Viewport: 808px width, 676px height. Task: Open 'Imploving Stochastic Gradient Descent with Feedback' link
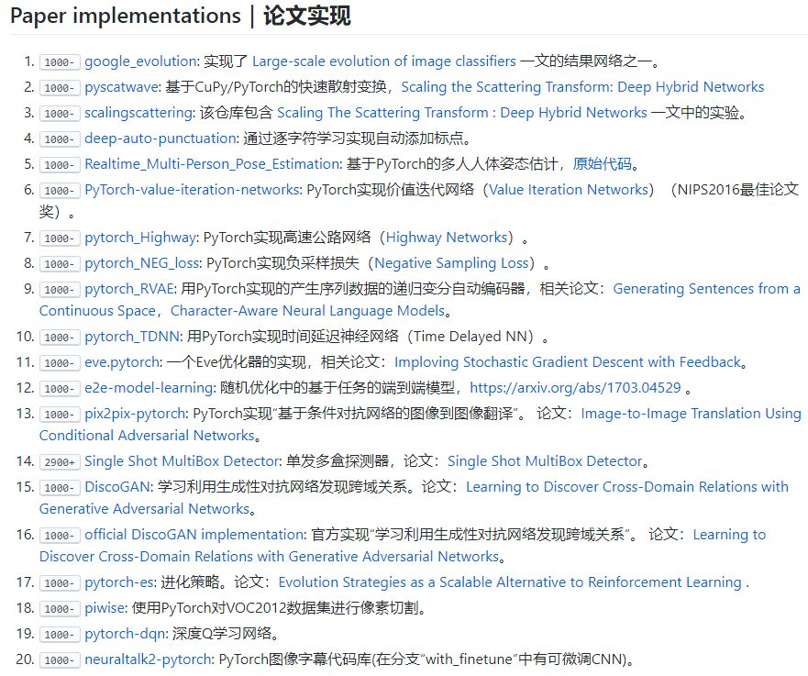click(x=568, y=362)
